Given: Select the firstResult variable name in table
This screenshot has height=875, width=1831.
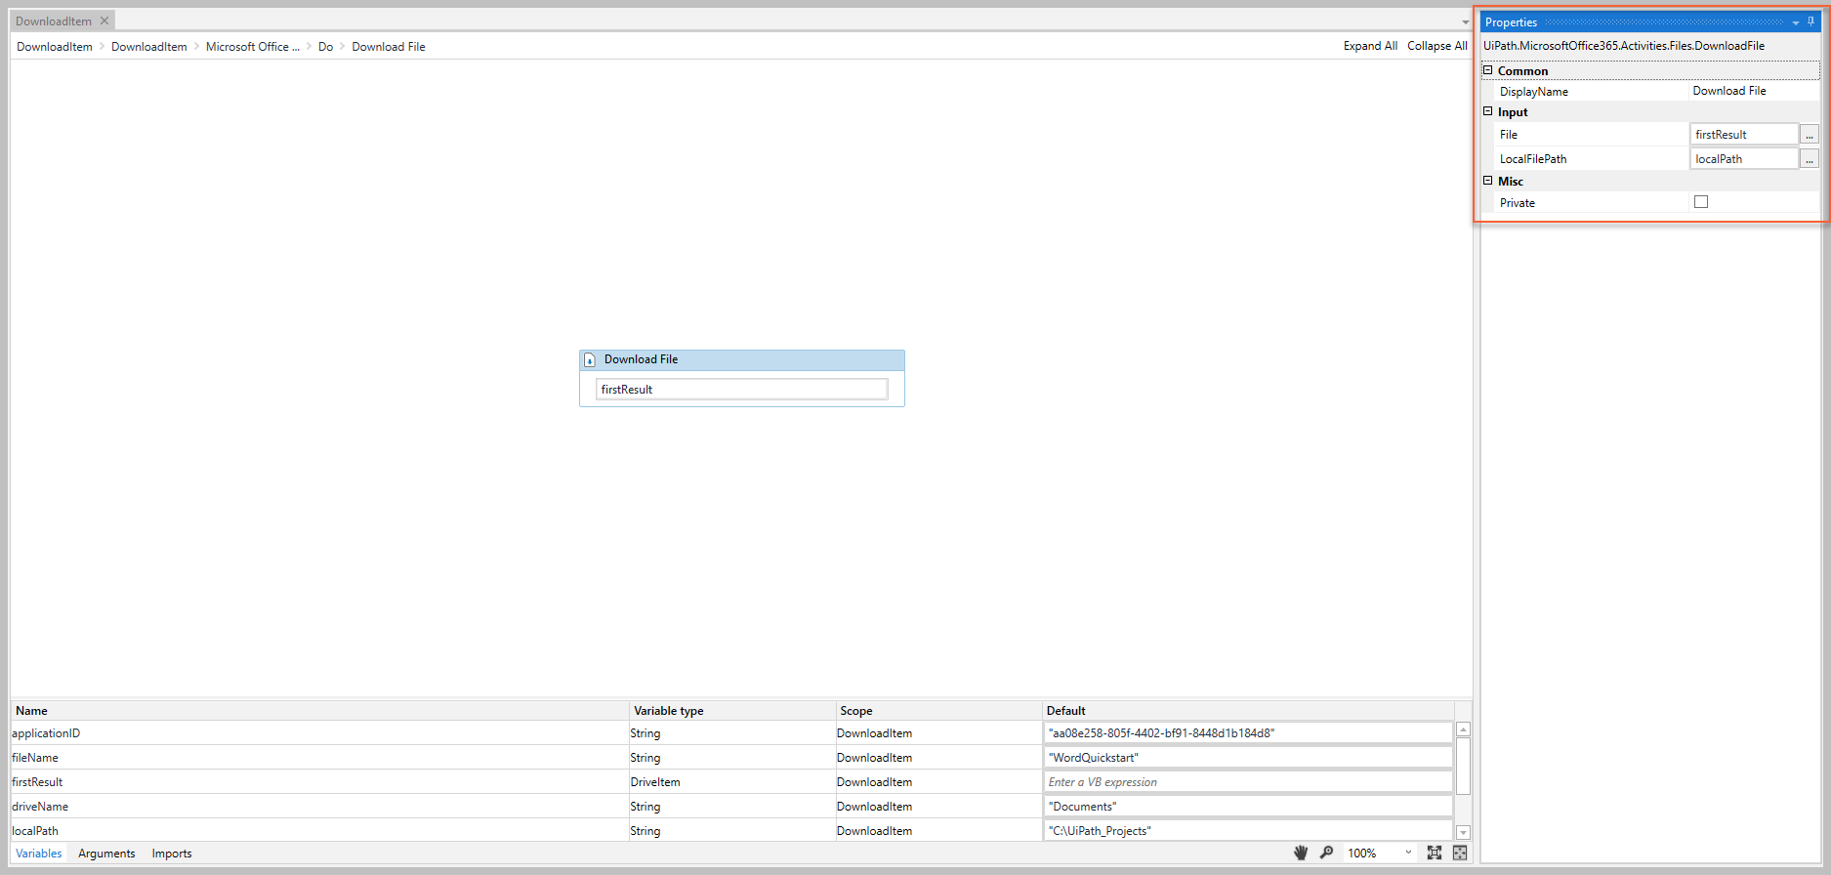Looking at the screenshot, I should click(x=37, y=782).
